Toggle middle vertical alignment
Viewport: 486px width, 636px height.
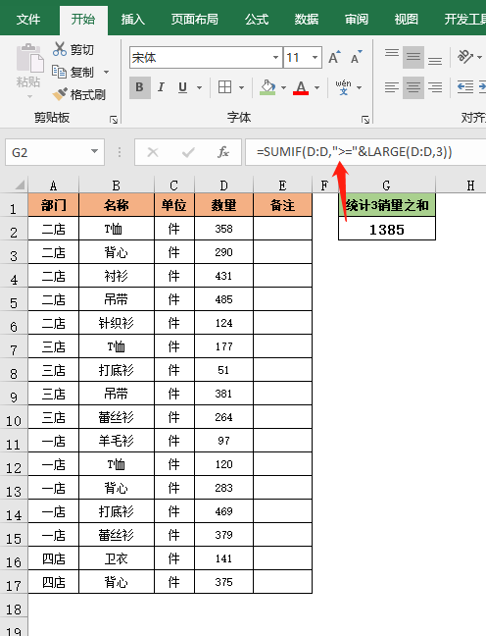[x=413, y=57]
